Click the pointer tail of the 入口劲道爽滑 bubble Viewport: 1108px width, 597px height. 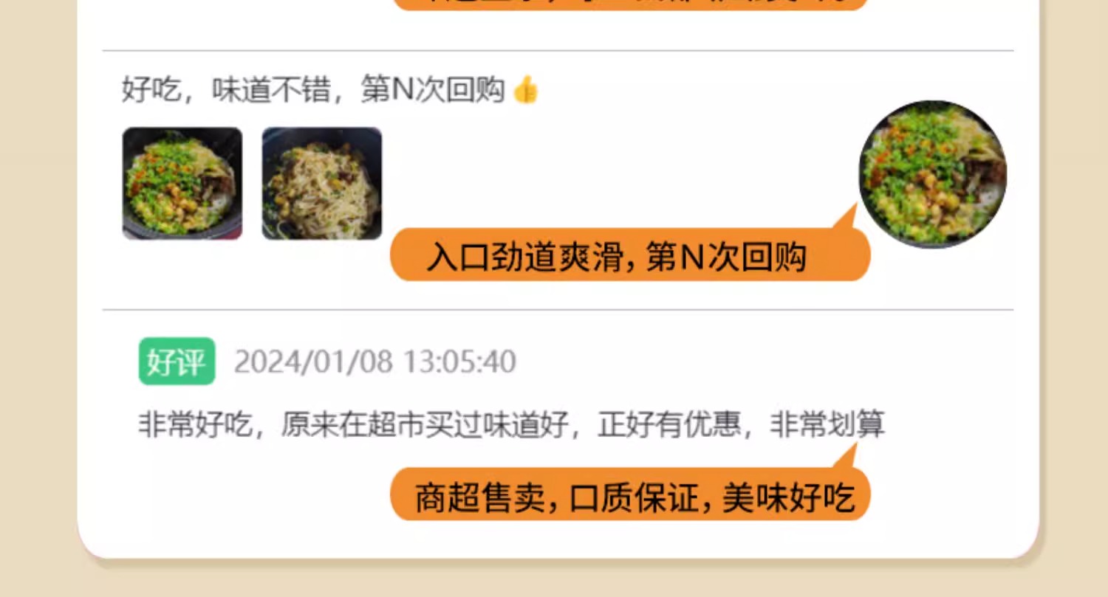coord(844,218)
